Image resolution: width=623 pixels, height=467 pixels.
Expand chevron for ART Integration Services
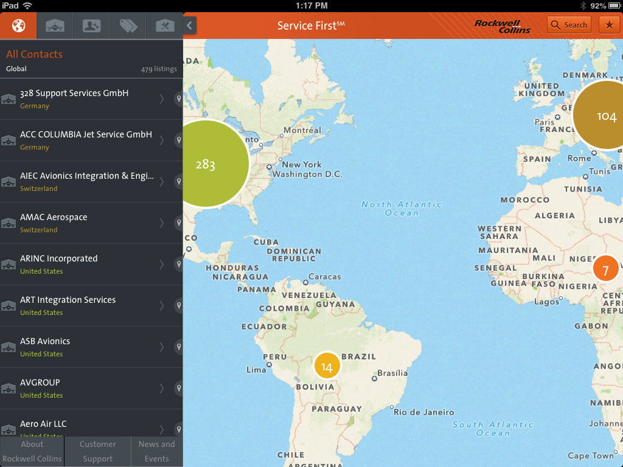[162, 305]
